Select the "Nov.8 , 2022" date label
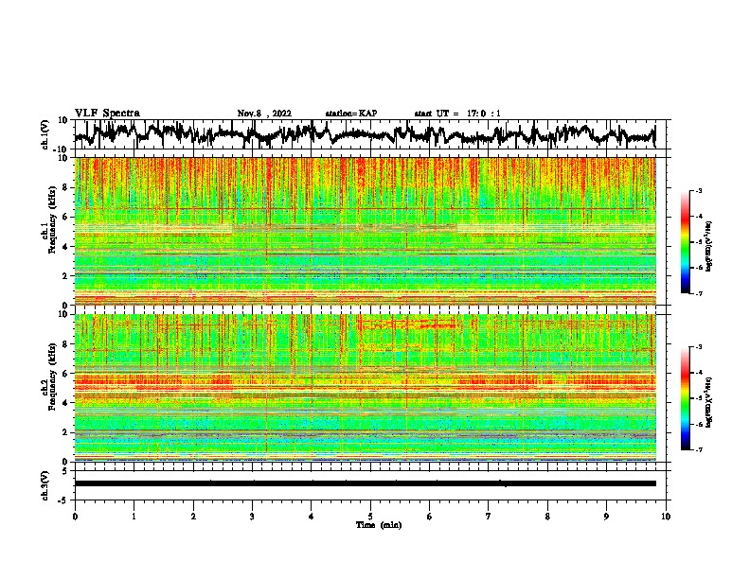Screen dimensions: 750x579 (x=264, y=114)
